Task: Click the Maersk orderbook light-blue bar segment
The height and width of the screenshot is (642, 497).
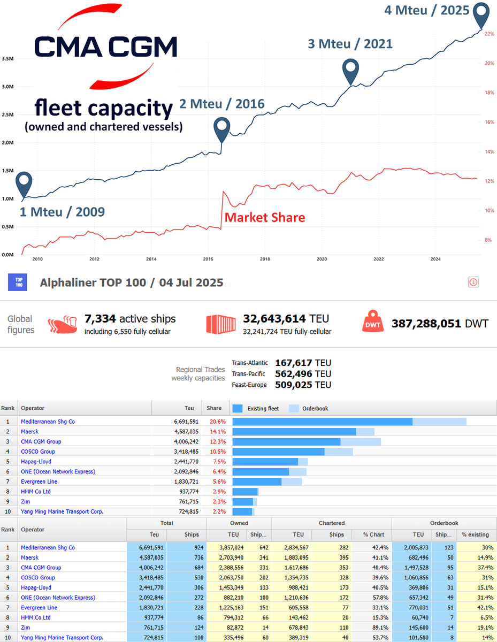Action: [x=365, y=432]
